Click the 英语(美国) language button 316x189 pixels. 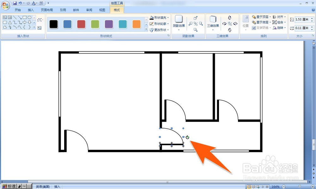pos(43,186)
